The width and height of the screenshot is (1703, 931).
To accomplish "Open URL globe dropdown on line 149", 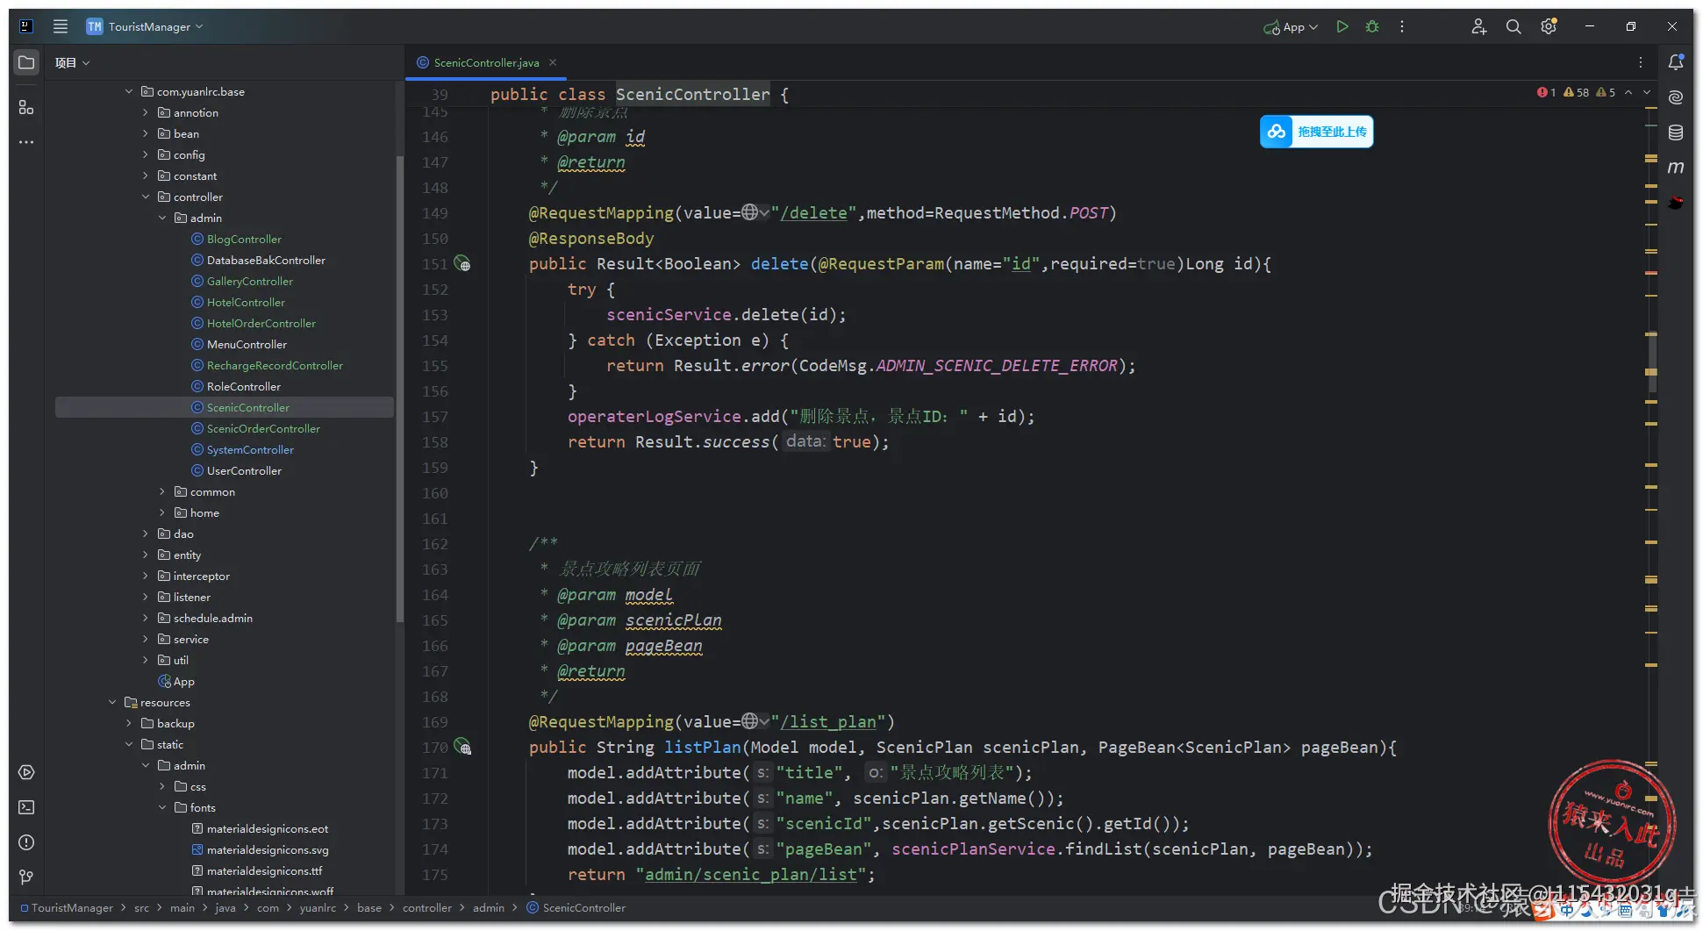I will point(755,212).
